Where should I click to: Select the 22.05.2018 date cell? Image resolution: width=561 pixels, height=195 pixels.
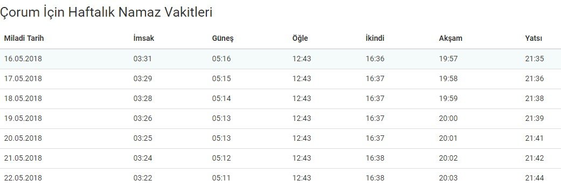pyautogui.click(x=23, y=178)
